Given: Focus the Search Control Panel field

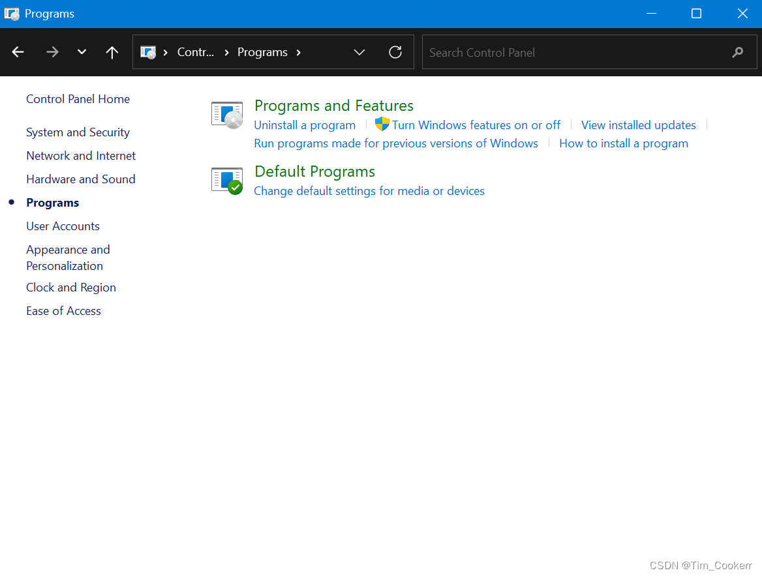Looking at the screenshot, I should point(589,52).
